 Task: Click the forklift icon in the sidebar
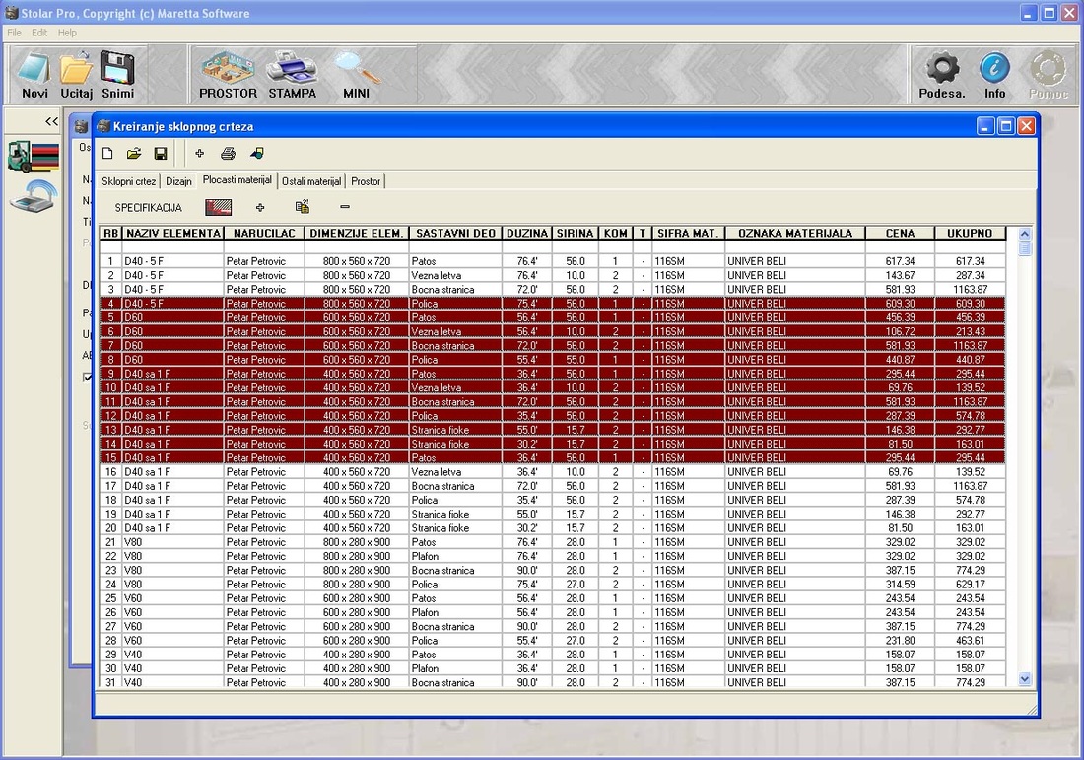(x=33, y=157)
